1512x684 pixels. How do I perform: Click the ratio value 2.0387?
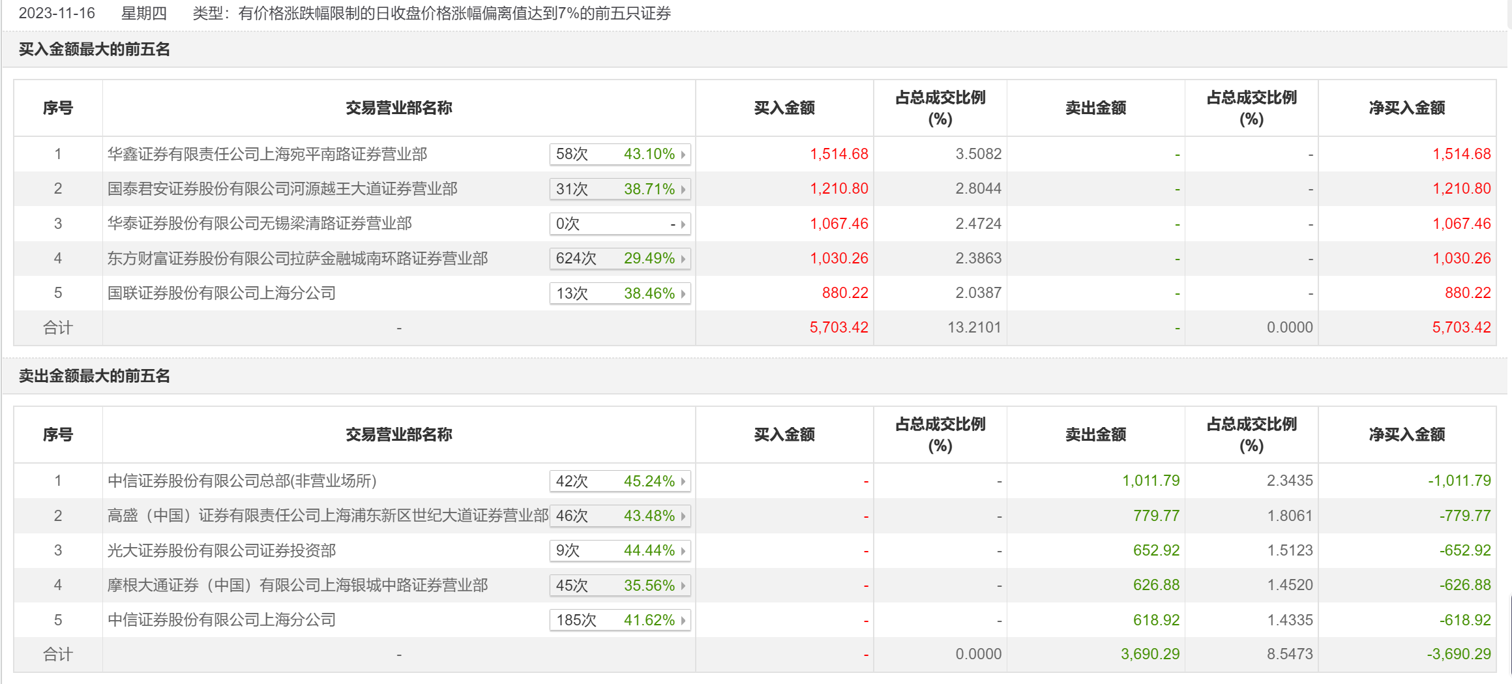pyautogui.click(x=978, y=293)
